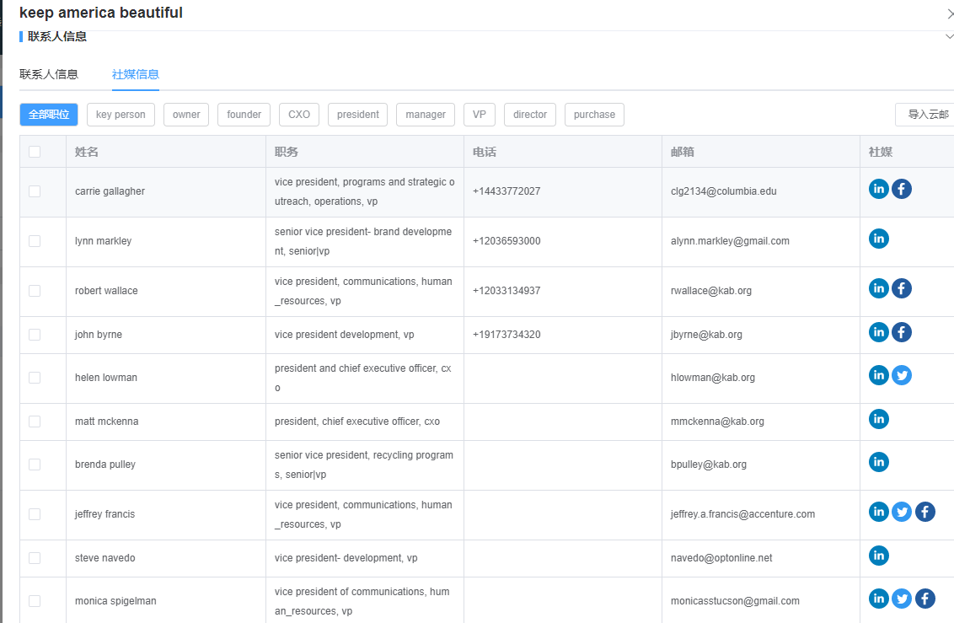954x623 pixels.
Task: Open john byrne's Facebook icon
Action: (x=902, y=332)
